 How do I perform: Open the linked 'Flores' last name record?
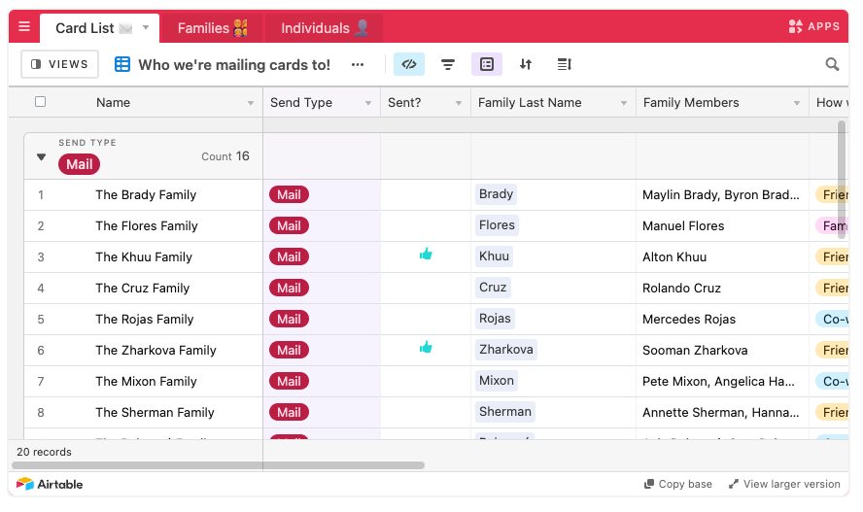click(497, 225)
